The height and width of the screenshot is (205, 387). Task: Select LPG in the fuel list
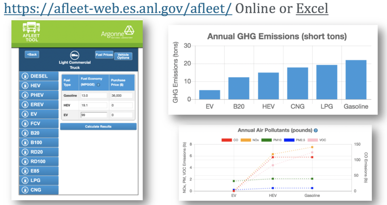click(39, 180)
